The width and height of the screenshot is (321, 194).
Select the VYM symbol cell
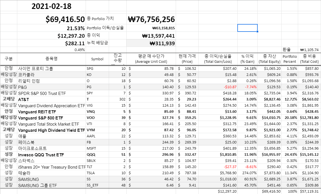tap(97, 130)
